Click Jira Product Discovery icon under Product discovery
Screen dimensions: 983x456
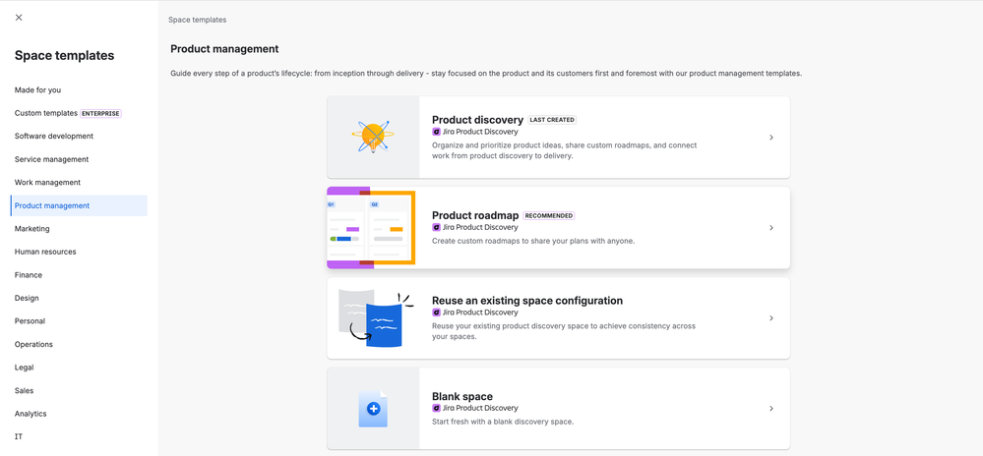pos(437,132)
